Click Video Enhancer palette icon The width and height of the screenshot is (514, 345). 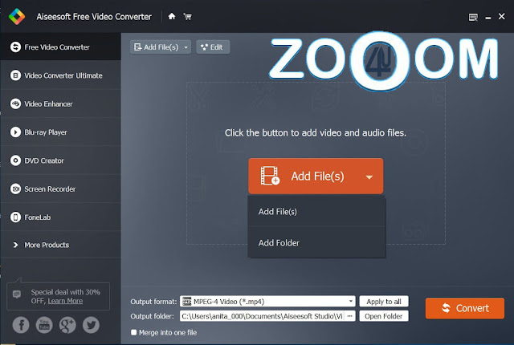click(15, 103)
